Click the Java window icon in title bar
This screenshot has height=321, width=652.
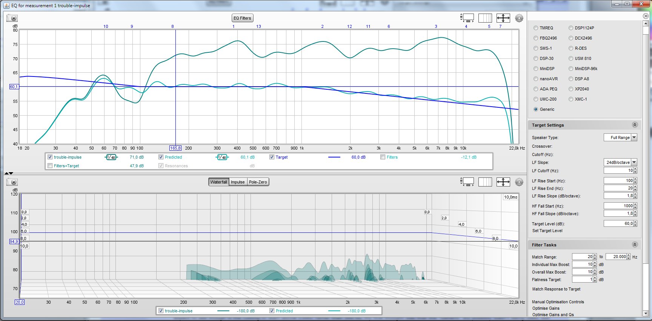(6, 5)
